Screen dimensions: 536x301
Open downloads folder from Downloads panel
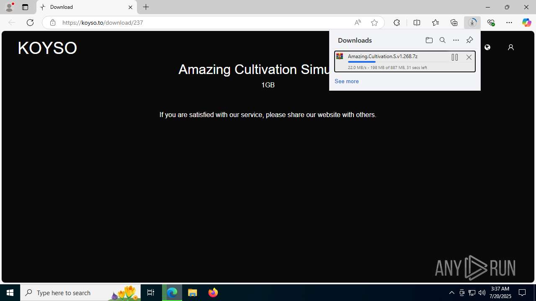pos(429,40)
